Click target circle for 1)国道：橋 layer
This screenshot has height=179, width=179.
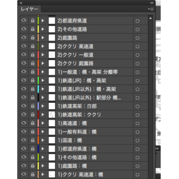coord(137,140)
